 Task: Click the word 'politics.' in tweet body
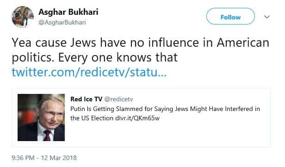33,58
